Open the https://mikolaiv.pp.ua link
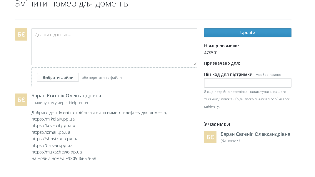315x177 pixels. click(x=53, y=119)
